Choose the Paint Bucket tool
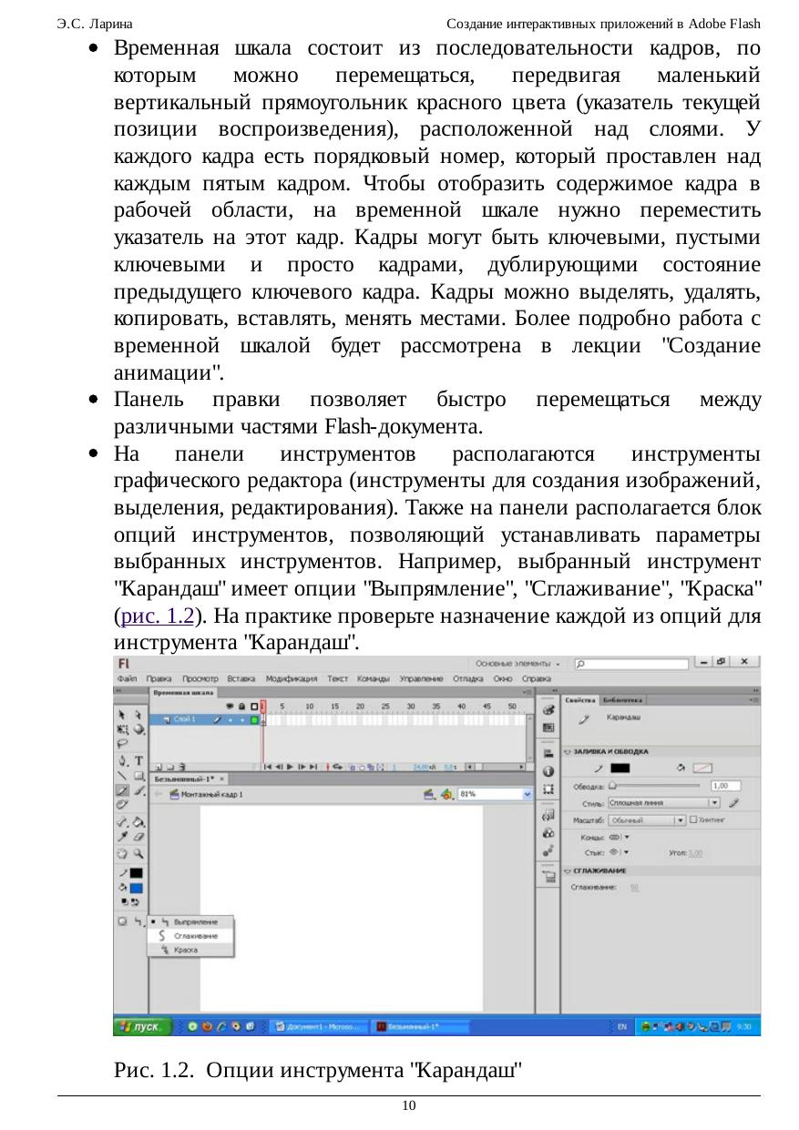 (138, 821)
